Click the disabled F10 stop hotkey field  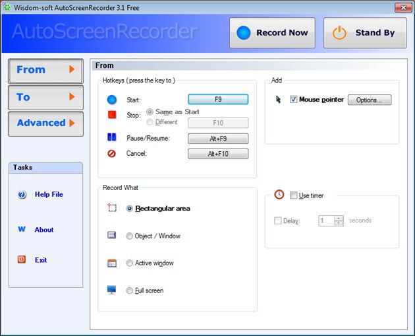[218, 123]
